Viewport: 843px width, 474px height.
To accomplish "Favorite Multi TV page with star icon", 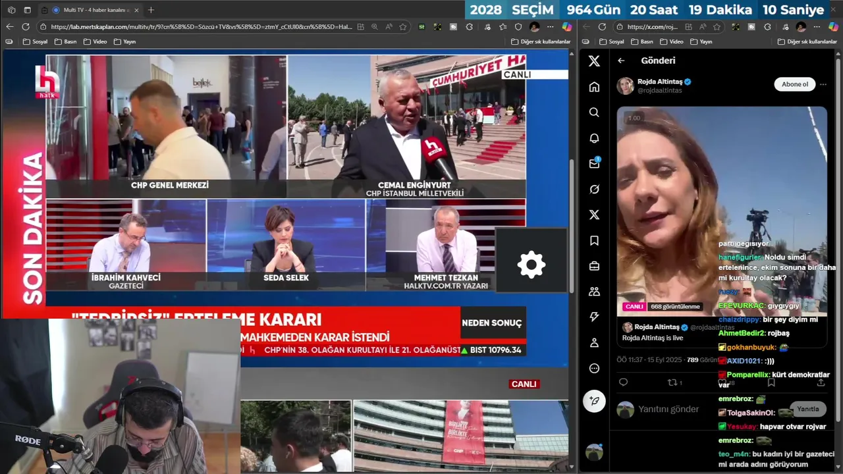I will (403, 27).
